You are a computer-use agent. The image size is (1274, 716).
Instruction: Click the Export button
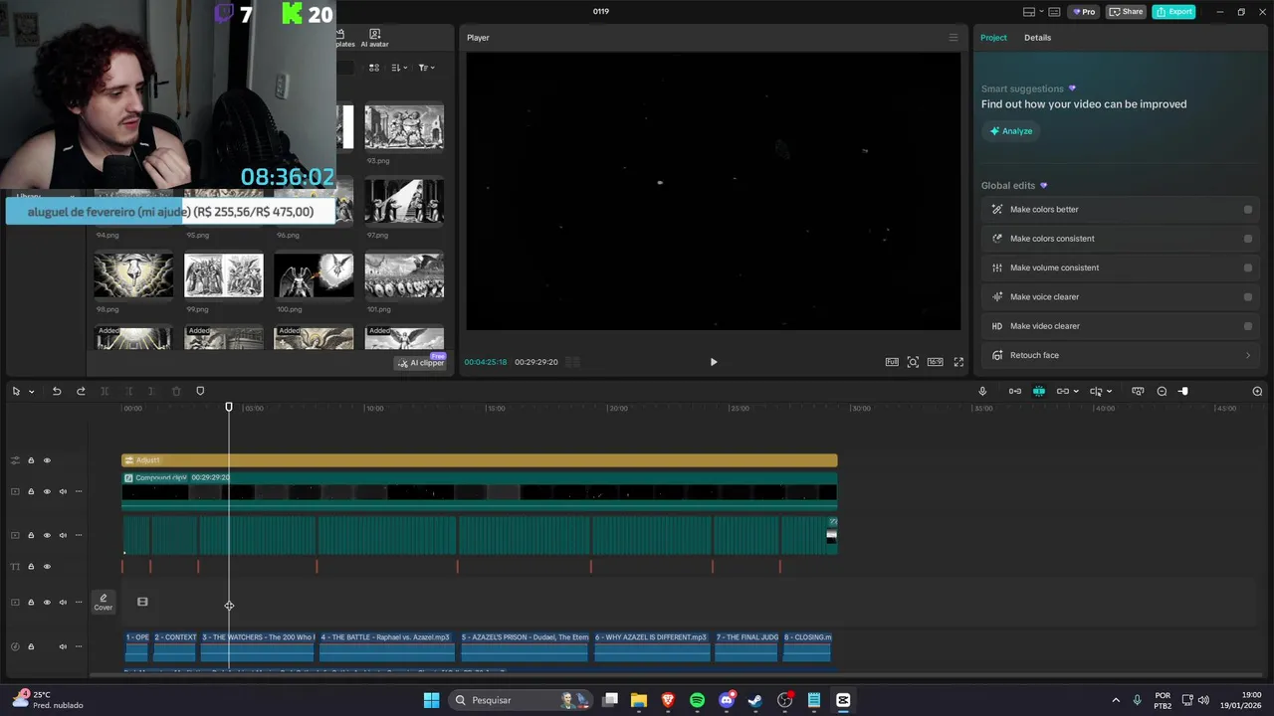pos(1174,12)
